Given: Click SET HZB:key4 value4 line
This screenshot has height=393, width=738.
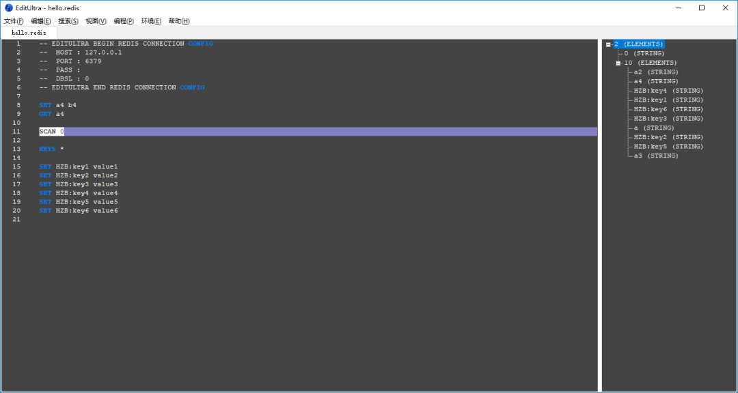Looking at the screenshot, I should tap(79, 193).
